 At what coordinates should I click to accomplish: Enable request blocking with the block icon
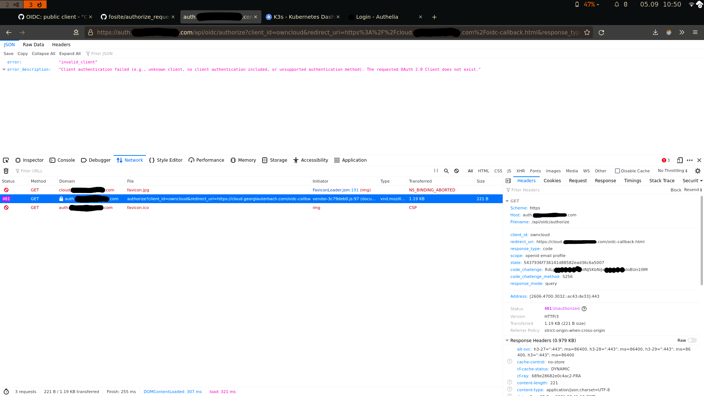click(x=456, y=170)
